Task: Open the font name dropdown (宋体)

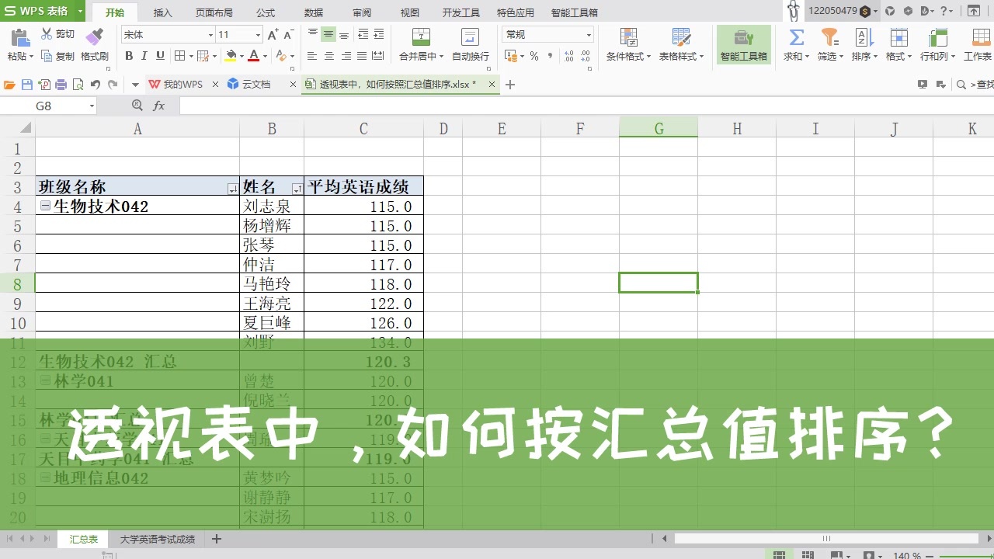Action: (210, 35)
